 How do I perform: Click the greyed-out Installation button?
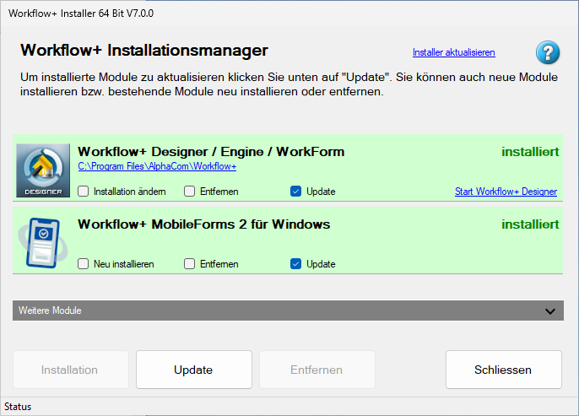71,370
